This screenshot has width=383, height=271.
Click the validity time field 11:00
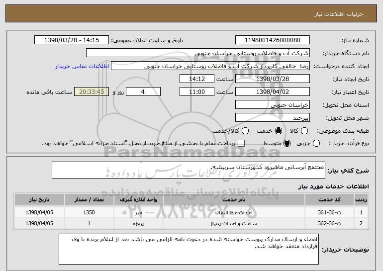pos(197,92)
